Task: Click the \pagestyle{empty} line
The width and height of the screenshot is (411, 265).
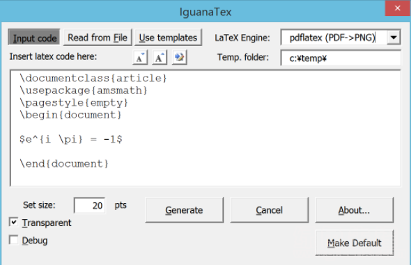Action: pyautogui.click(x=74, y=102)
